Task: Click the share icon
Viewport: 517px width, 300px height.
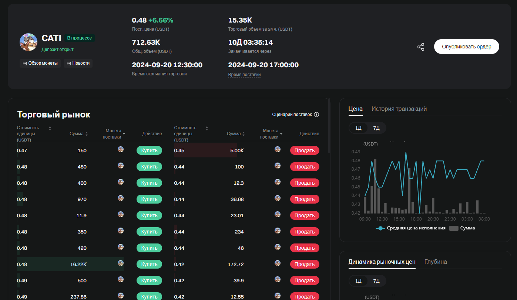Action: tap(421, 47)
